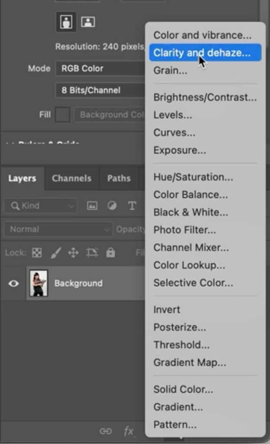Toggle lock image pixels brush
This screenshot has height=444, width=270.
(x=56, y=253)
